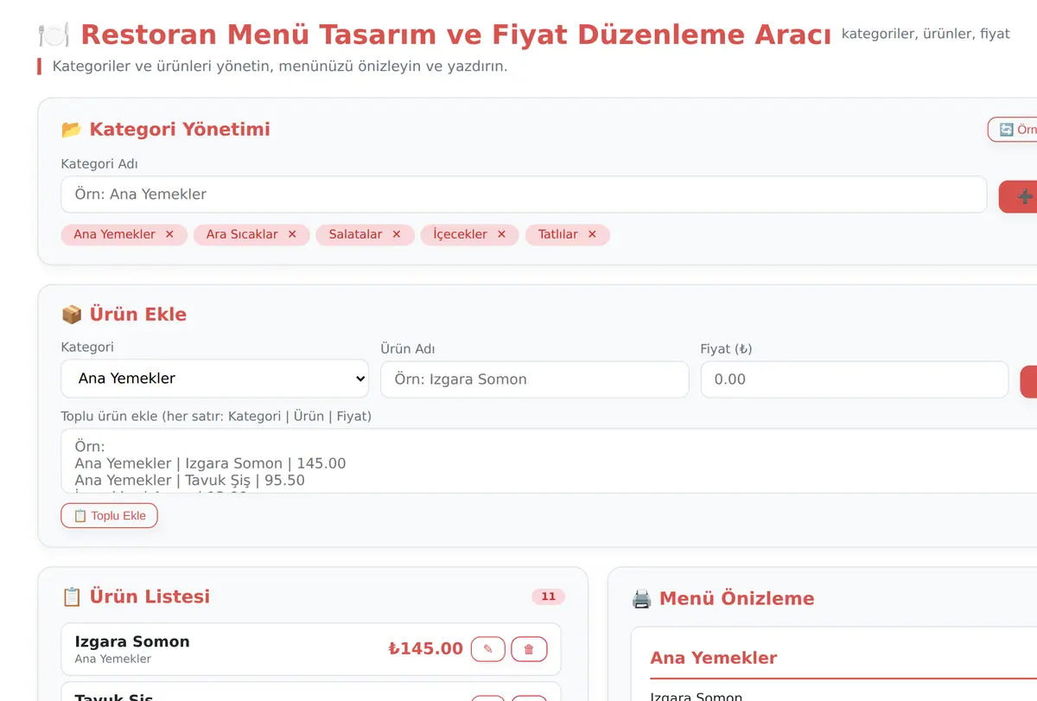Click the Kategori Yönetimi section heading
The width and height of the screenshot is (1037, 701).
[166, 130]
